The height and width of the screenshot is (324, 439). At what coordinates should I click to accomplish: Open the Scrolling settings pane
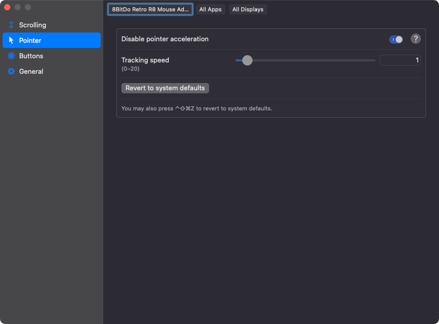52,25
